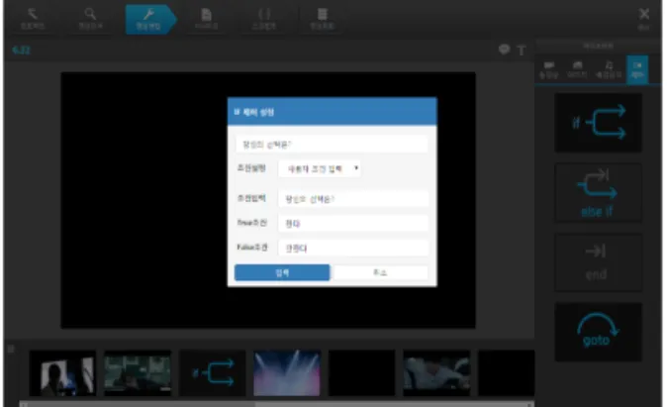Add an else if block from side panel
The height and width of the screenshot is (407, 667).
click(x=598, y=192)
